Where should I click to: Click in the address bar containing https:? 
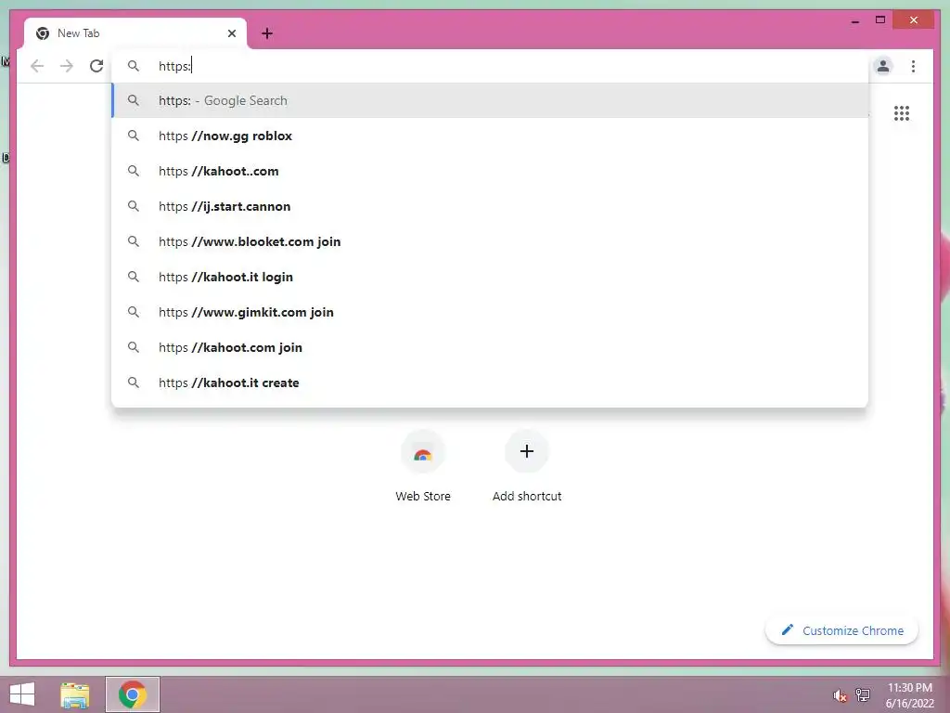pyautogui.click(x=490, y=66)
